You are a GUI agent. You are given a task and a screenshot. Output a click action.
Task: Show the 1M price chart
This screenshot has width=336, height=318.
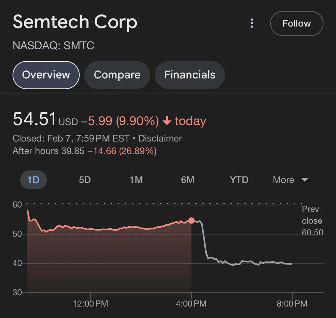136,180
